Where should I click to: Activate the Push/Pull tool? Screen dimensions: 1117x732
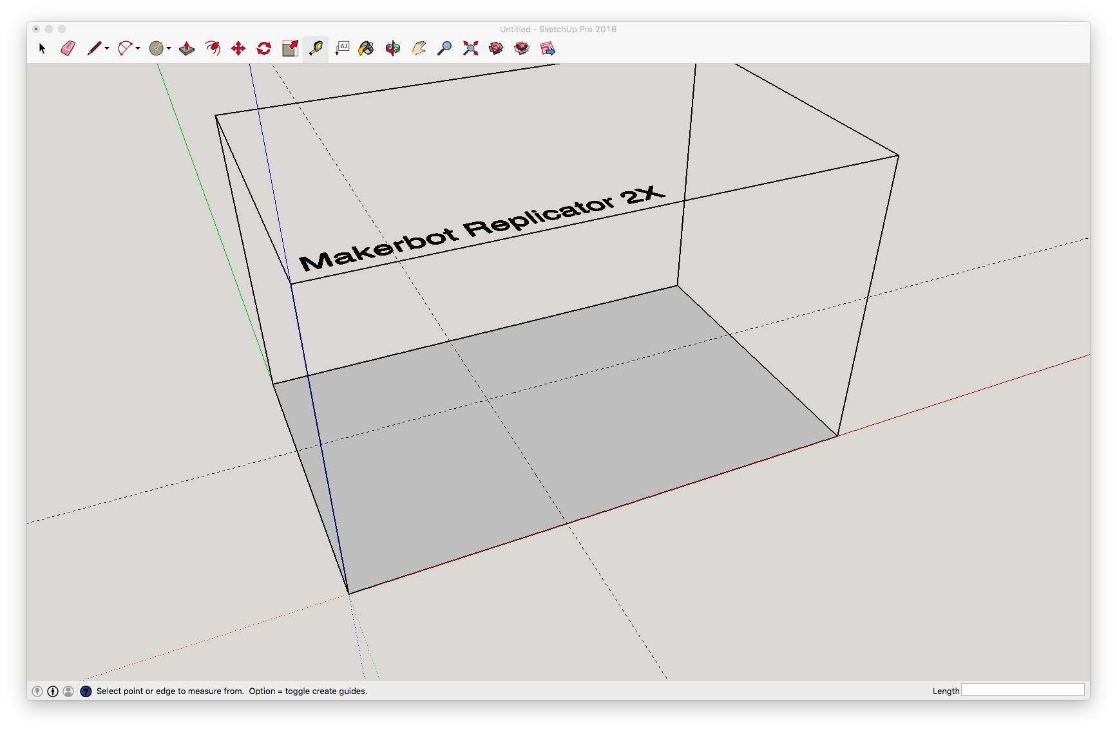pyautogui.click(x=187, y=48)
